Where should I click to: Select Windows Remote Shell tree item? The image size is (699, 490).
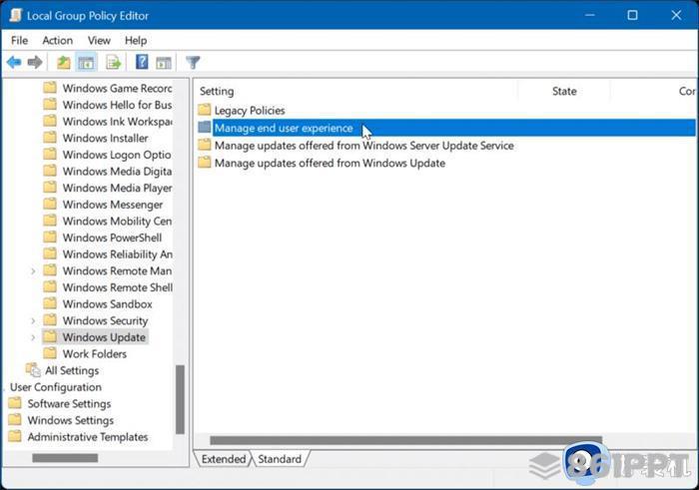coord(118,287)
